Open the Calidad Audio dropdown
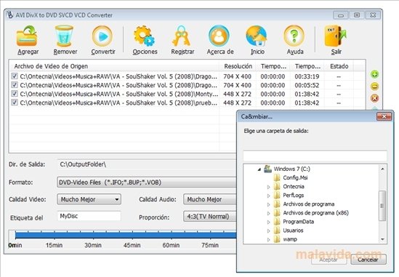 tap(210, 199)
